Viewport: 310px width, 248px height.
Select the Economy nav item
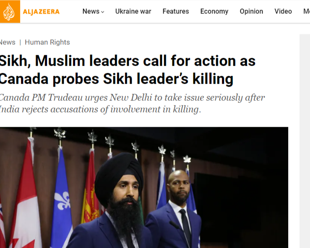[x=214, y=11]
